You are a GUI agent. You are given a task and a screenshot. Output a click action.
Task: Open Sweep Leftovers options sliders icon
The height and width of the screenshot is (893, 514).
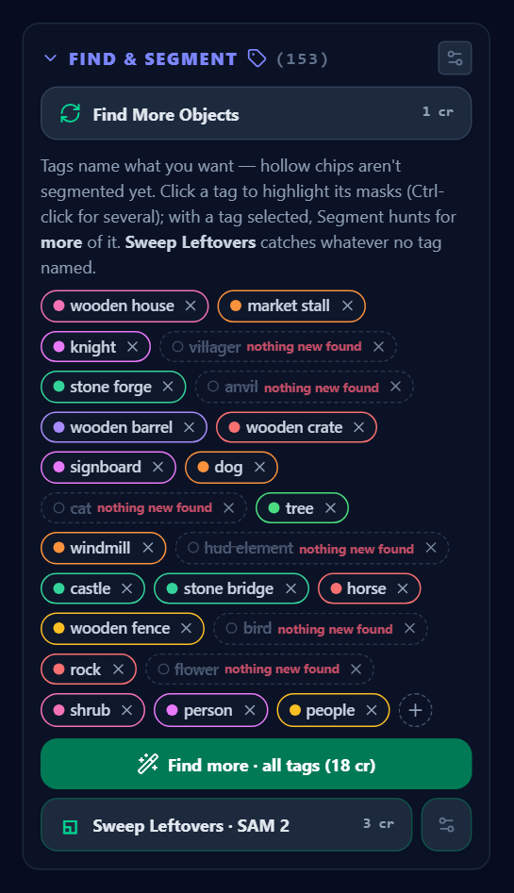pyautogui.click(x=446, y=825)
